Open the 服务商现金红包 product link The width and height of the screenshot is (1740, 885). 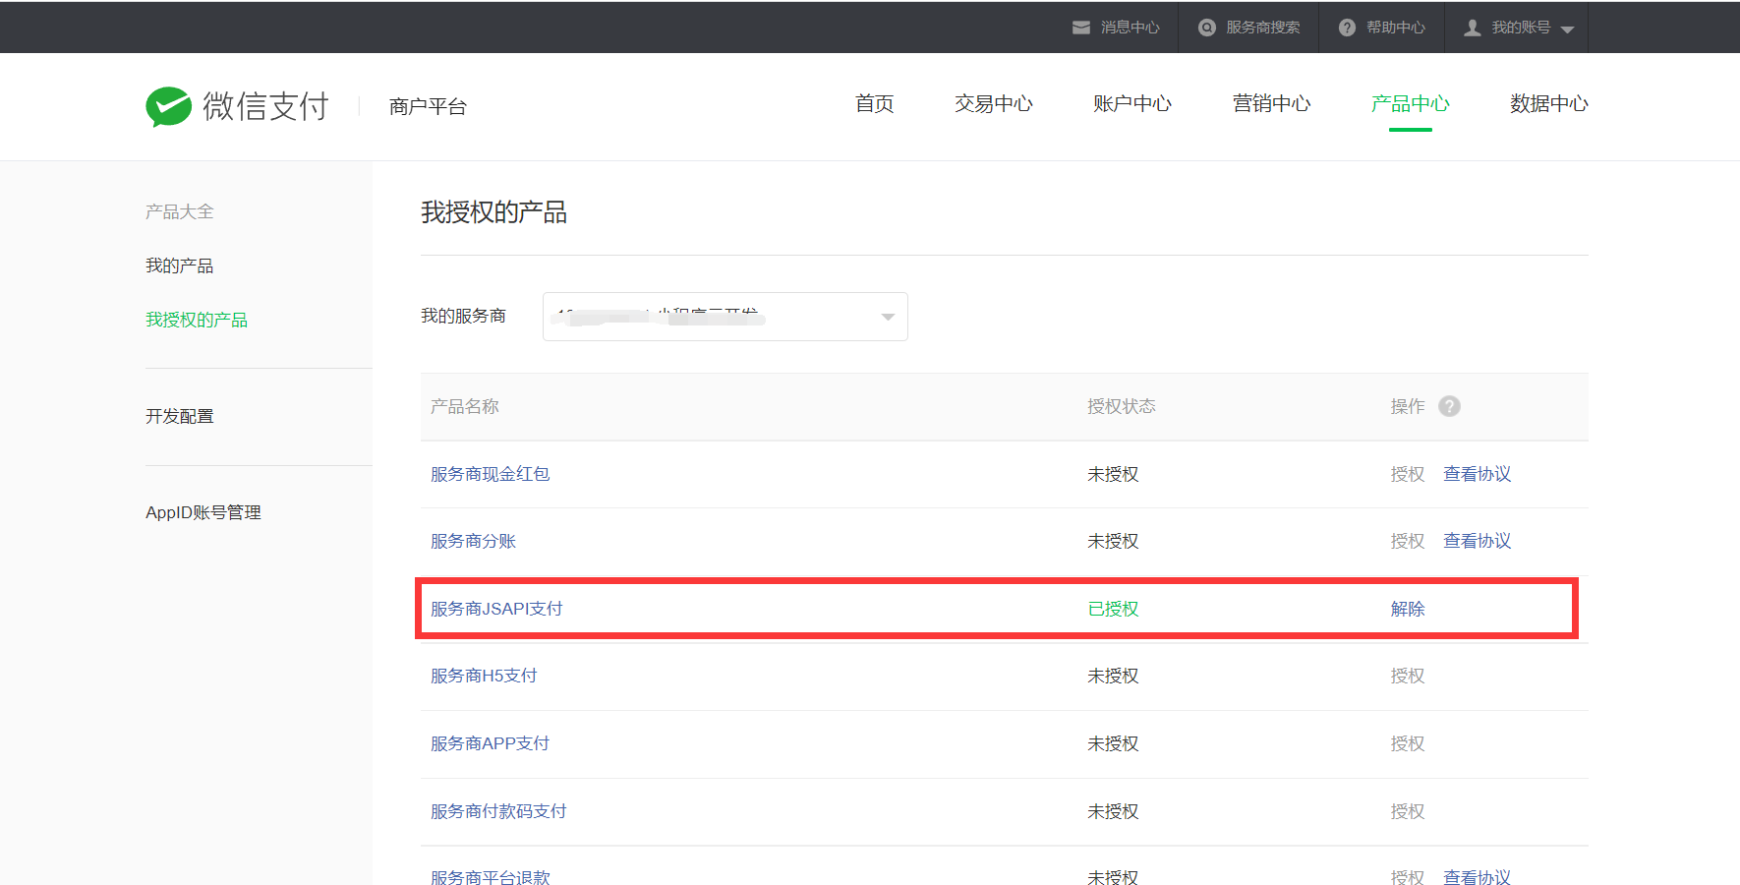[490, 474]
